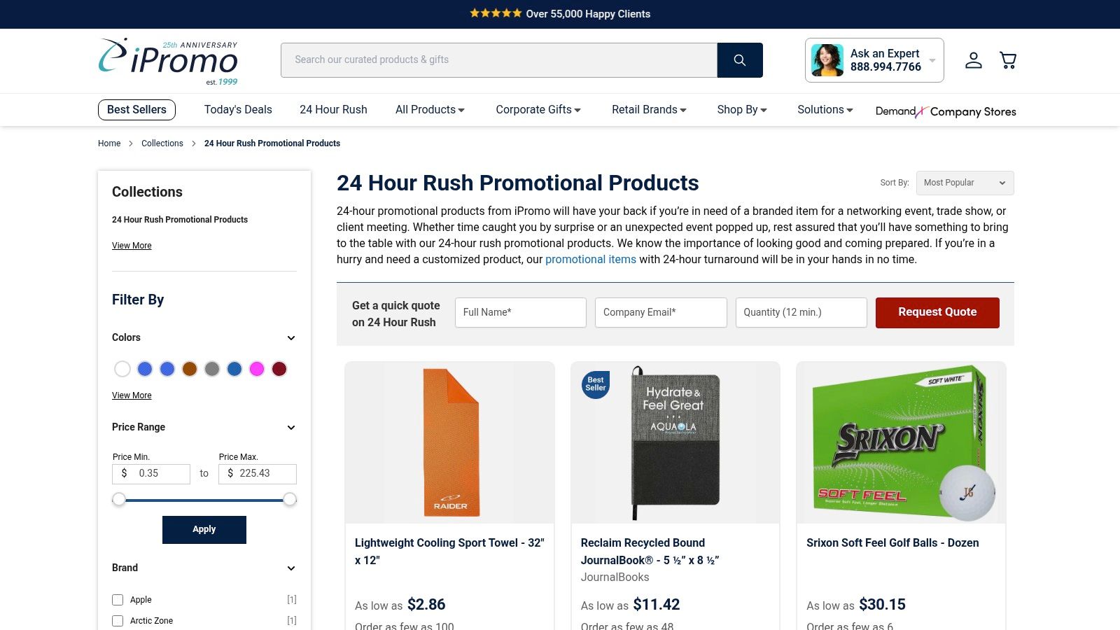Go to 24 Hour Rush
This screenshot has width=1120, height=630.
(333, 109)
